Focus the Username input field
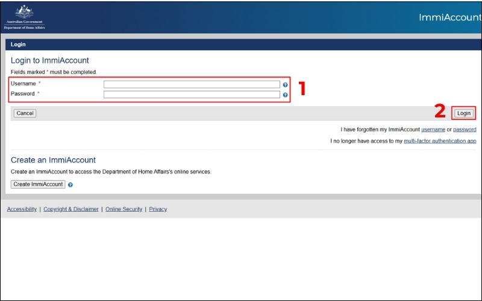Screen dimensions: 482x301 coord(192,84)
